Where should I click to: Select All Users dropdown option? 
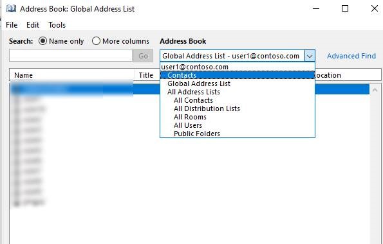[238, 125]
